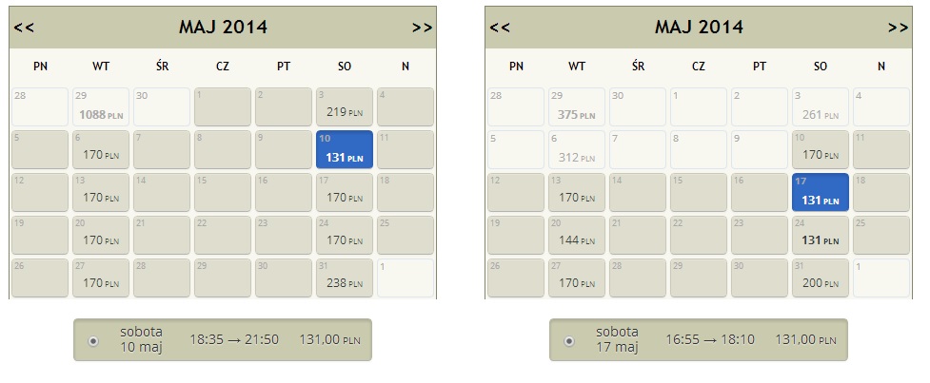
Task: Click highlighted May 10 at 131 PLN
Action: (345, 150)
